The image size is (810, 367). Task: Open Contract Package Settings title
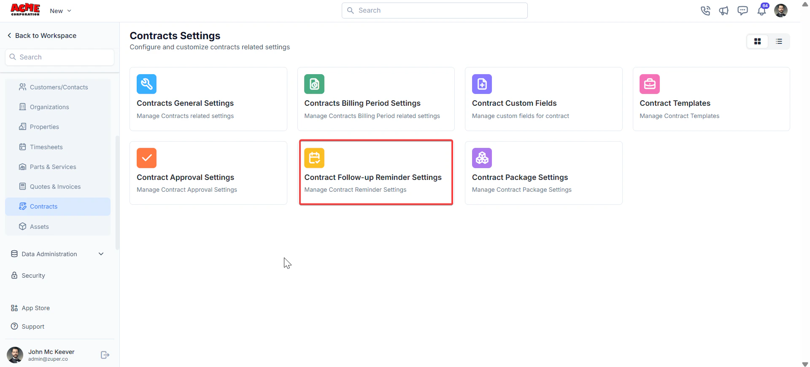click(520, 177)
